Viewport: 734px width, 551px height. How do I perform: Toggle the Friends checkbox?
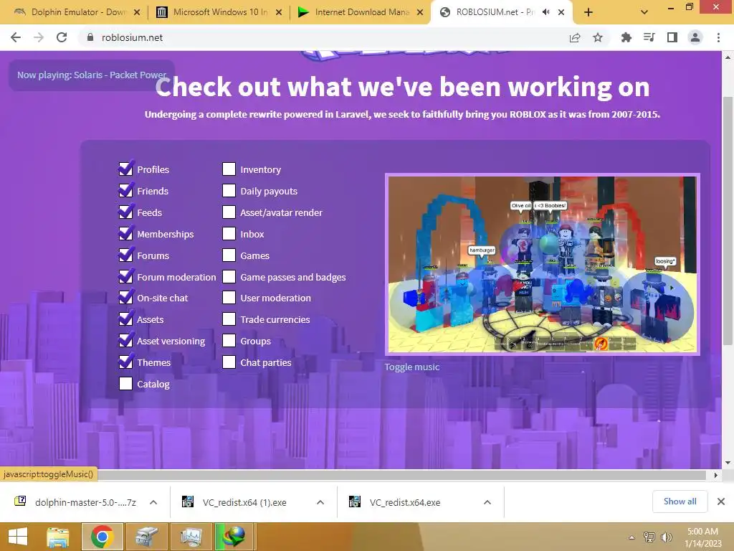point(125,191)
